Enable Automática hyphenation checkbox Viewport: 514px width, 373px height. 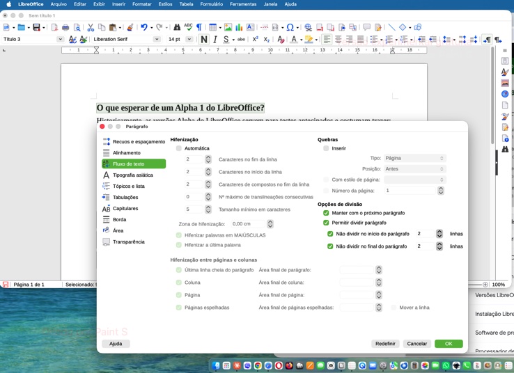click(179, 148)
